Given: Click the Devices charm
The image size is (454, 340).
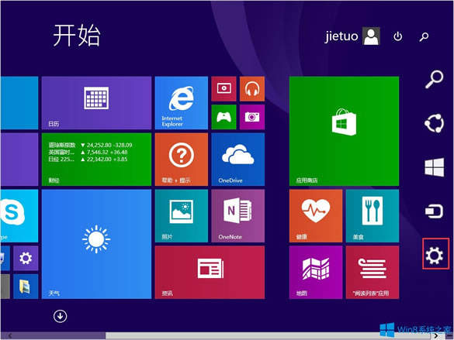Looking at the screenshot, I should pyautogui.click(x=435, y=211).
